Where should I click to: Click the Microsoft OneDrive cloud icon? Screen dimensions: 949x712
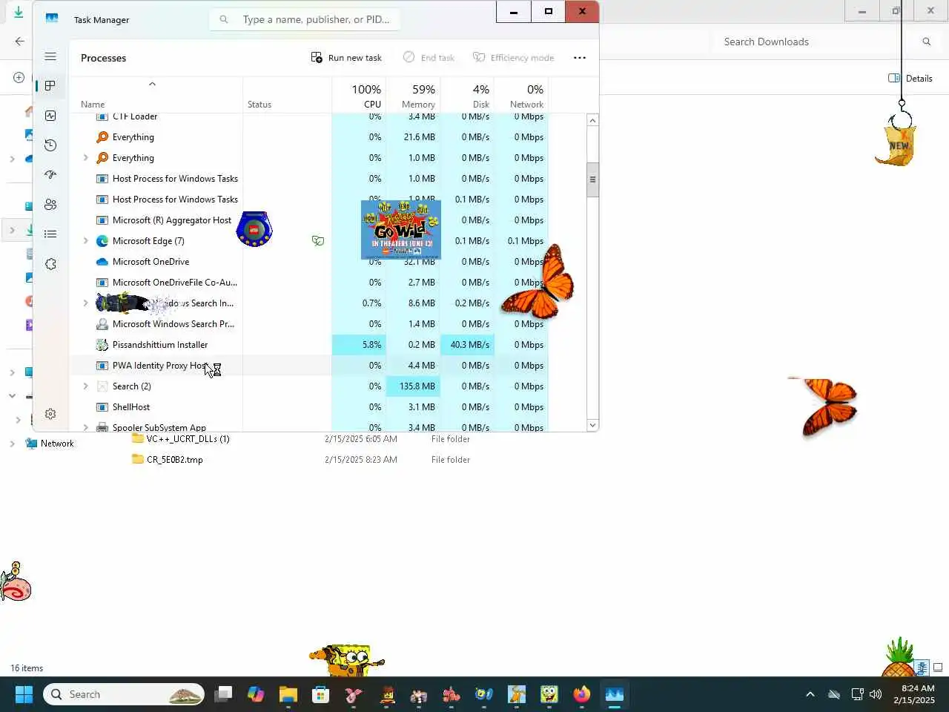pyautogui.click(x=102, y=262)
